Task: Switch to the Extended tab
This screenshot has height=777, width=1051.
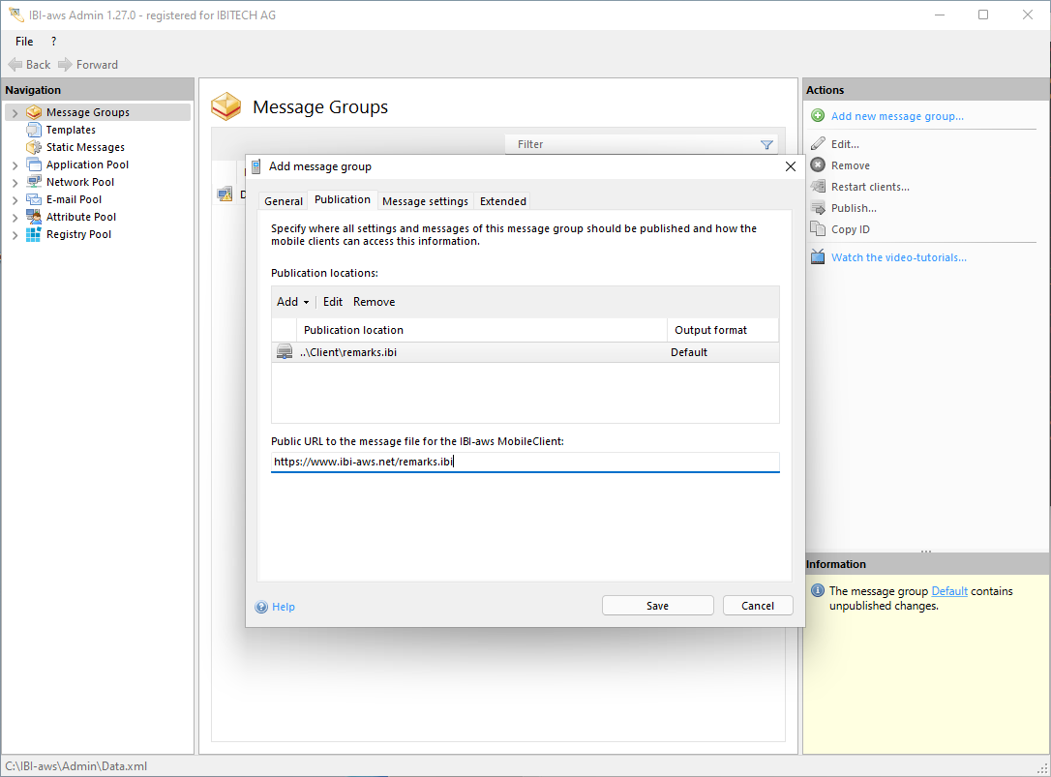Action: [503, 201]
